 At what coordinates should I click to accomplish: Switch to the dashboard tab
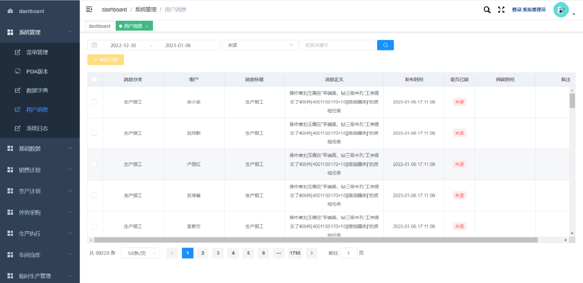point(99,25)
